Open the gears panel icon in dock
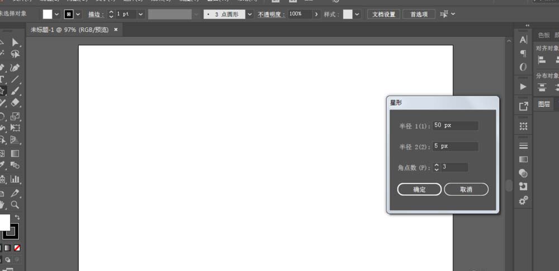This screenshot has height=271, width=559. click(523, 201)
